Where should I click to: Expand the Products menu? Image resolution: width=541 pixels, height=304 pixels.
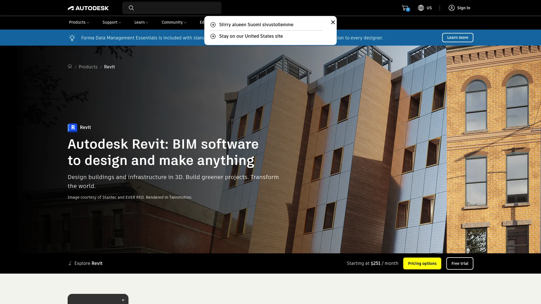click(79, 22)
